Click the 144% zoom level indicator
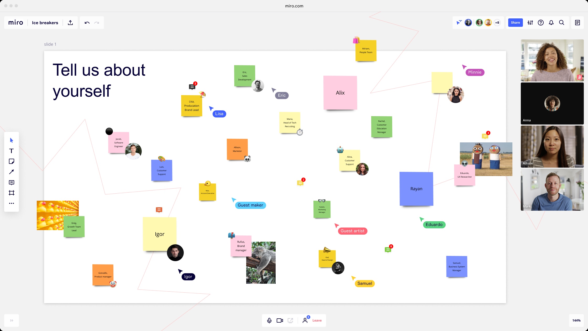Image resolution: width=588 pixels, height=331 pixels. point(576,320)
